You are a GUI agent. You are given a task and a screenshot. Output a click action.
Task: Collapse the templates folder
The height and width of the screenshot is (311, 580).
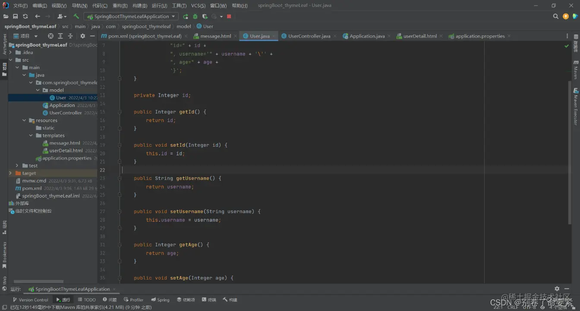coord(31,135)
